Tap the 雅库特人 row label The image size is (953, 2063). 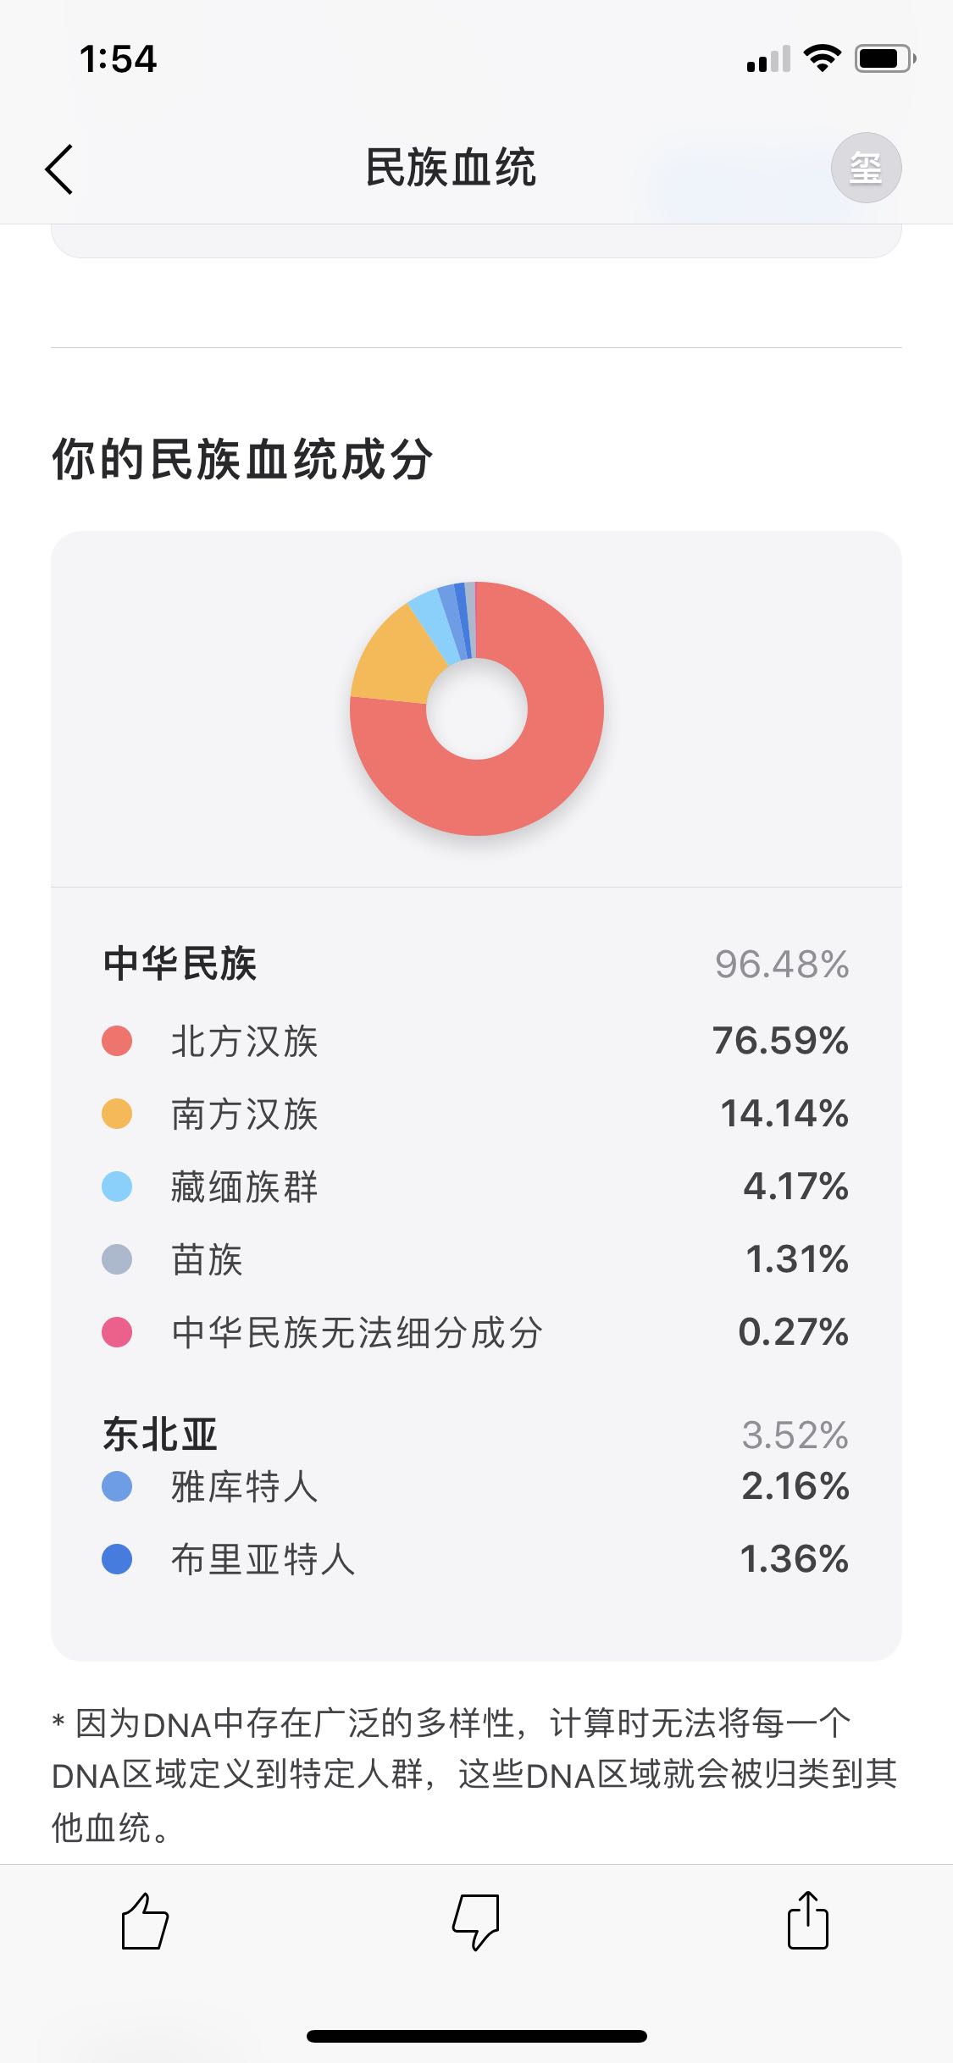(244, 1486)
